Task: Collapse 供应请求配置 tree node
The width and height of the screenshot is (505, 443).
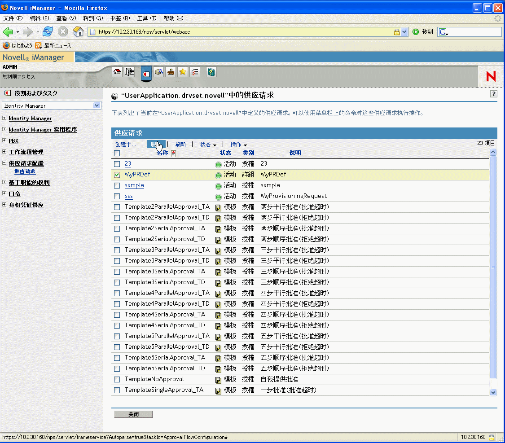Action: [x=4, y=163]
